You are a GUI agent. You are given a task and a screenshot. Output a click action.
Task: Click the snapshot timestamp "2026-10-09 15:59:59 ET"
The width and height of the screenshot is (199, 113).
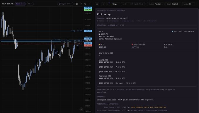pyautogui.click(x=117, y=18)
